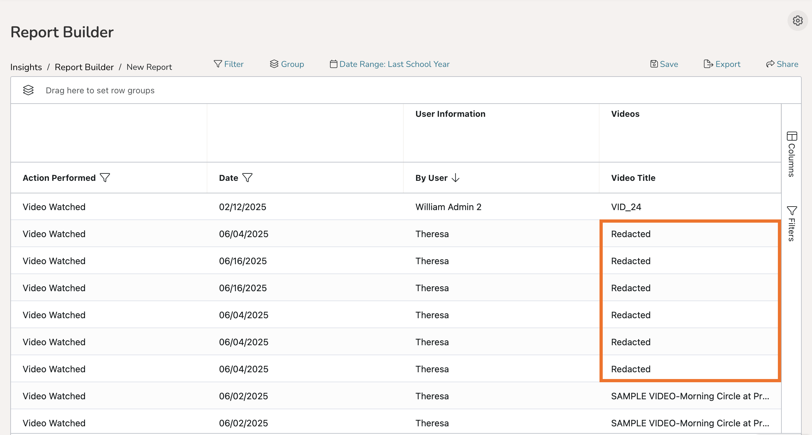The height and width of the screenshot is (435, 812).
Task: Select date cell 02/12/2025
Action: [242, 207]
